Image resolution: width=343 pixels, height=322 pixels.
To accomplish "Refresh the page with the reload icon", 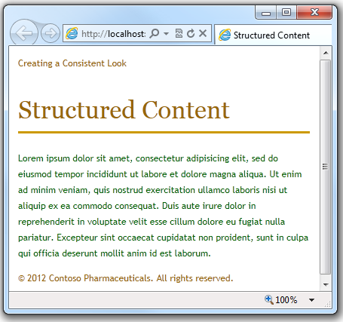I will pyautogui.click(x=191, y=33).
